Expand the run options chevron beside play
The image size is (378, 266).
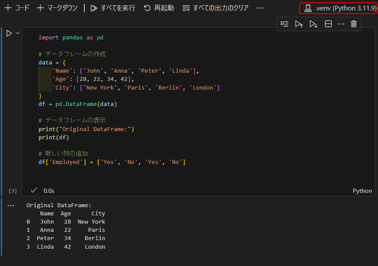pyautogui.click(x=17, y=33)
